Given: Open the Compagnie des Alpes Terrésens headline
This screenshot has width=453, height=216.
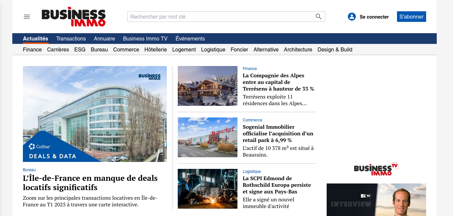Looking at the screenshot, I should pos(278,82).
